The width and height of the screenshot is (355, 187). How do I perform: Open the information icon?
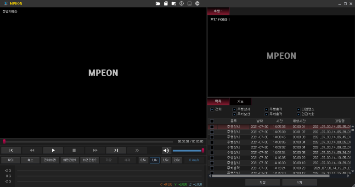coord(181,4)
